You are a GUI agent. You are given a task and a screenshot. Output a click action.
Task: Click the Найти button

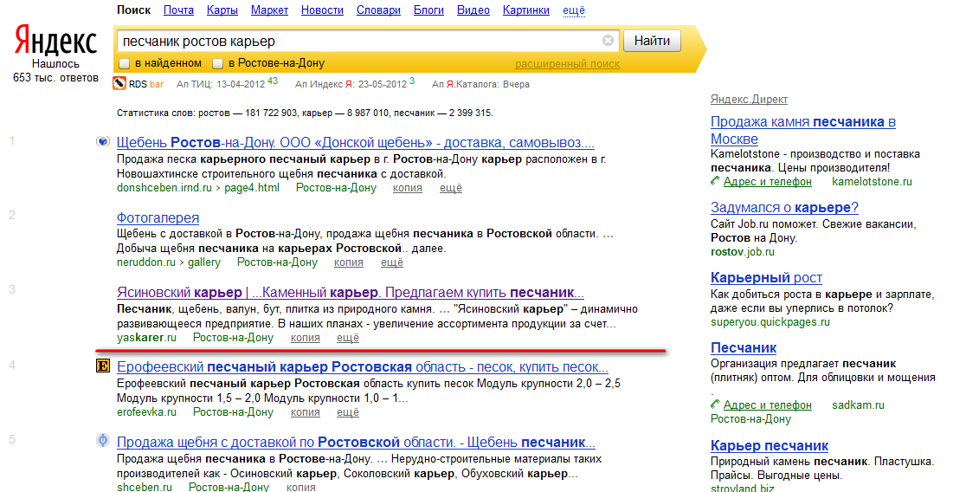[652, 41]
